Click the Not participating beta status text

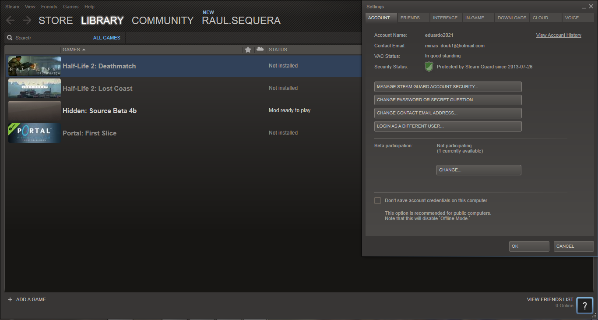pos(454,146)
